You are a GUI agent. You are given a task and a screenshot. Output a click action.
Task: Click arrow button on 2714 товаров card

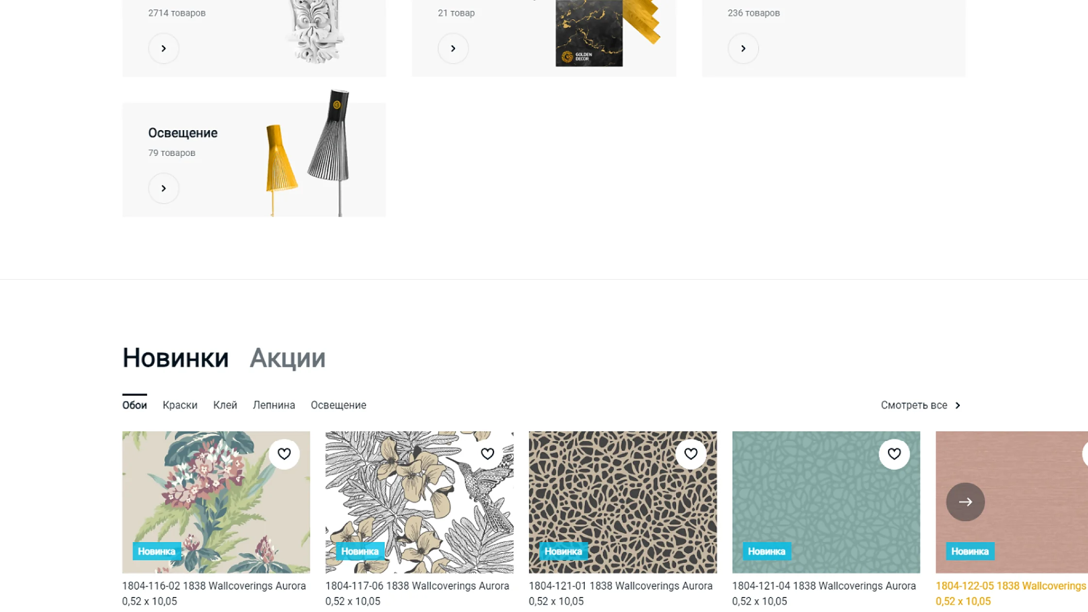point(164,48)
